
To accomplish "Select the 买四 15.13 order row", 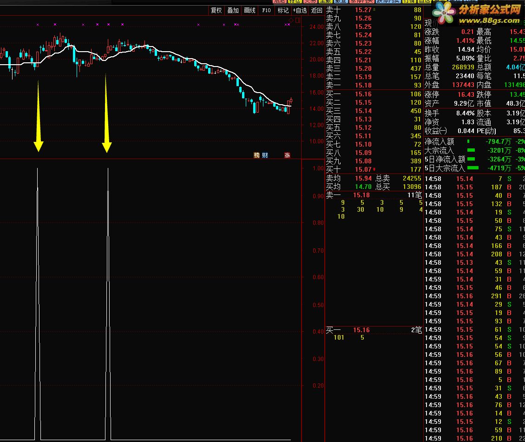I will (x=374, y=120).
